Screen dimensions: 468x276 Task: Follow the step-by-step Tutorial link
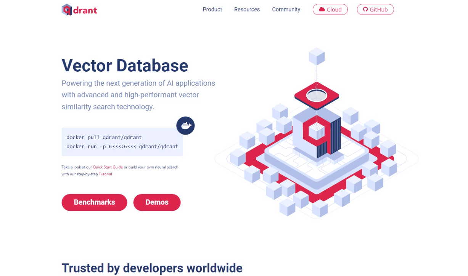tap(105, 174)
